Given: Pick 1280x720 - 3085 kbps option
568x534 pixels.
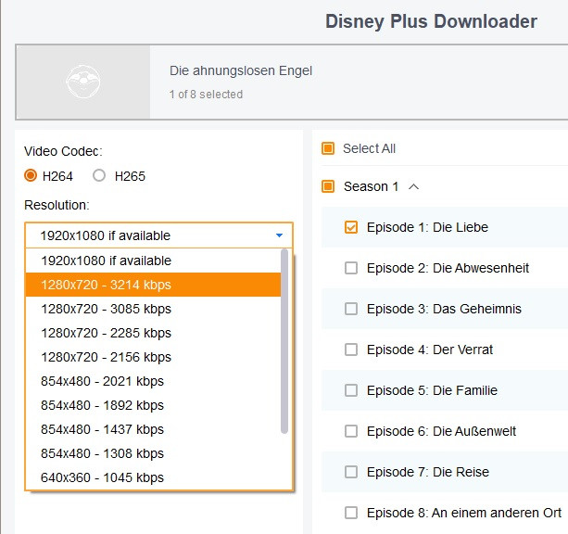Looking at the screenshot, I should point(106,309).
